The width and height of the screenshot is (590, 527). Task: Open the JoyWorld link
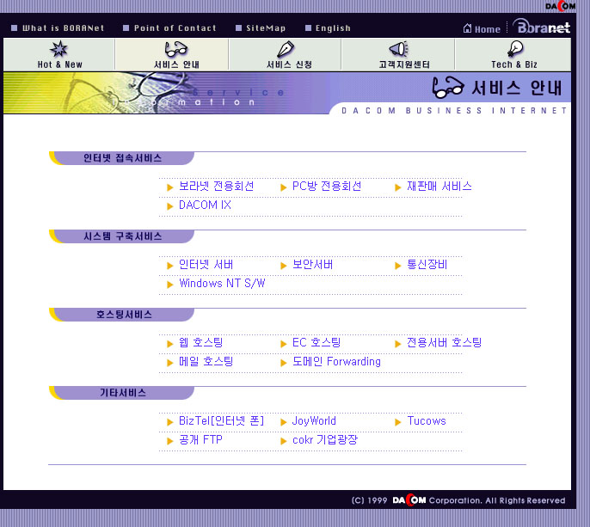coord(314,421)
